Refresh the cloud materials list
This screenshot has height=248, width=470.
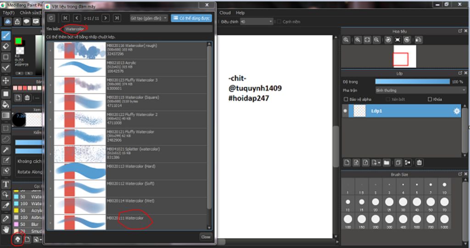51,18
